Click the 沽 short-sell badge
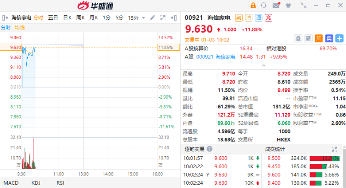This screenshot has width=346, height=188. click(249, 18)
